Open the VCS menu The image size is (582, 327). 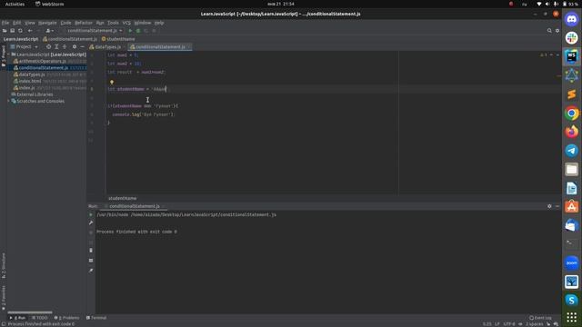pos(126,23)
